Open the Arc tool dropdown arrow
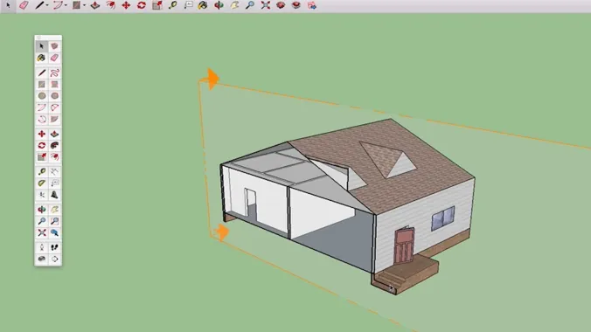This screenshot has width=591, height=332. pos(66,5)
